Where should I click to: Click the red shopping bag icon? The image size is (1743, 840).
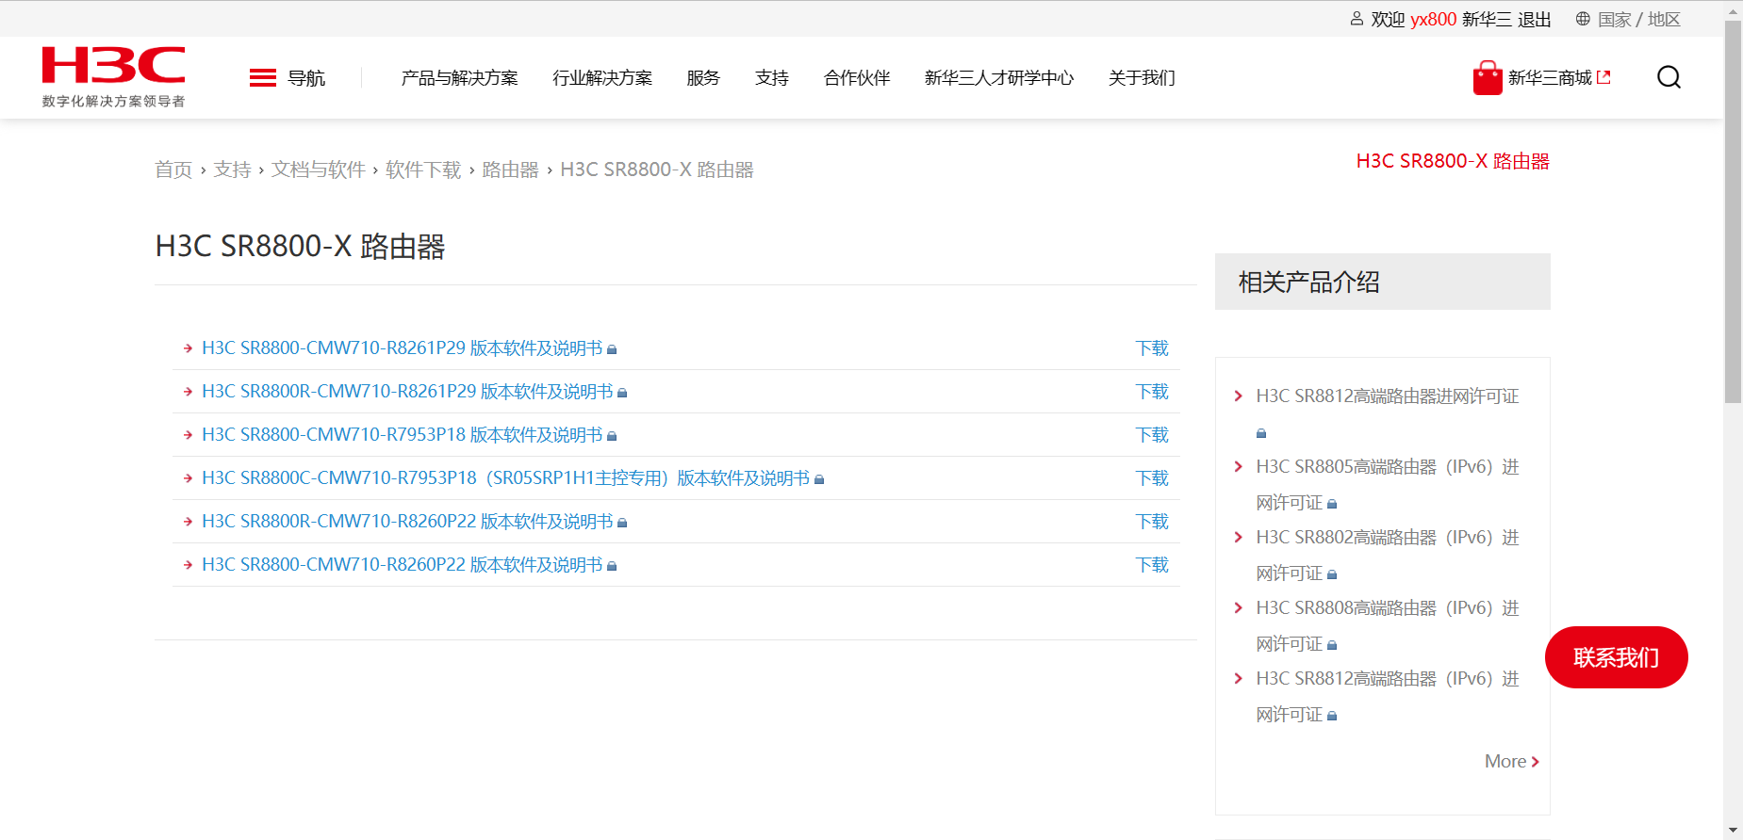[1488, 77]
